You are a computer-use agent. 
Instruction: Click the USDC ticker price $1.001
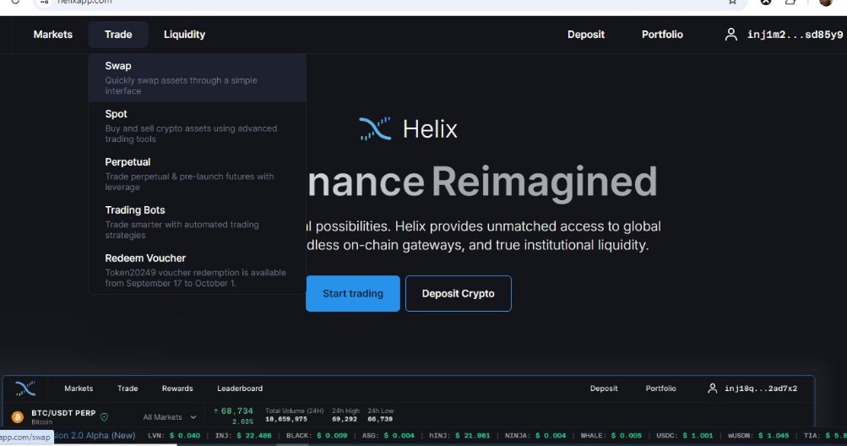(x=698, y=435)
